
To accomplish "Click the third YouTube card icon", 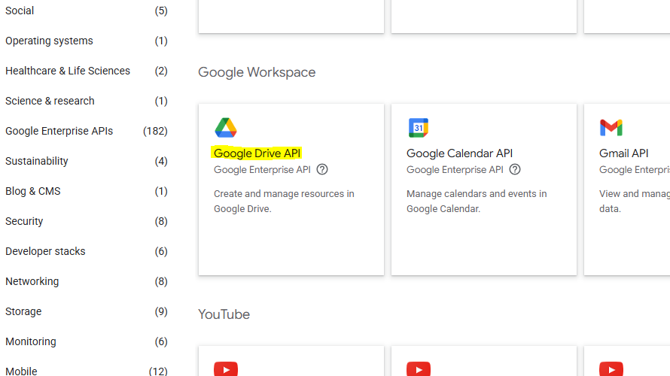I will coord(611,368).
